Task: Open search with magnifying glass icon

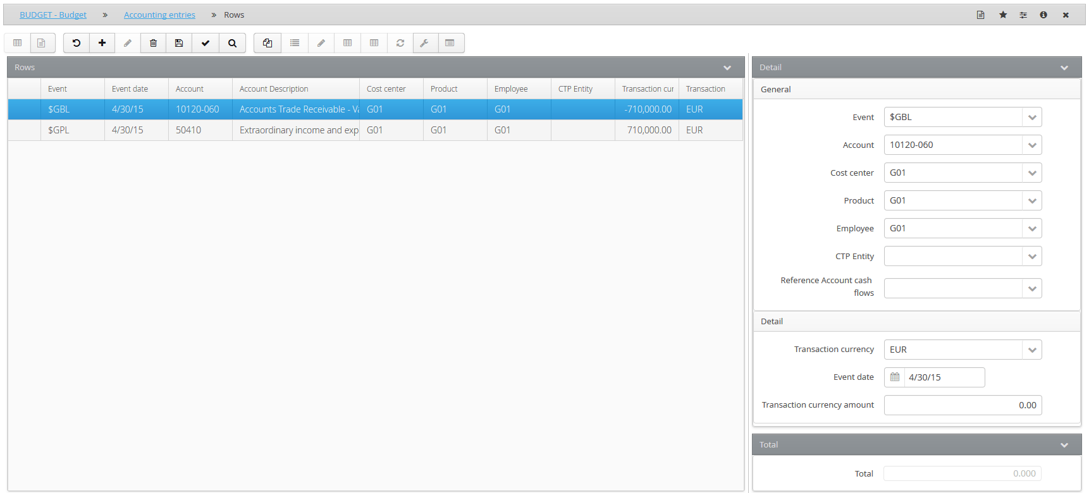Action: click(232, 43)
